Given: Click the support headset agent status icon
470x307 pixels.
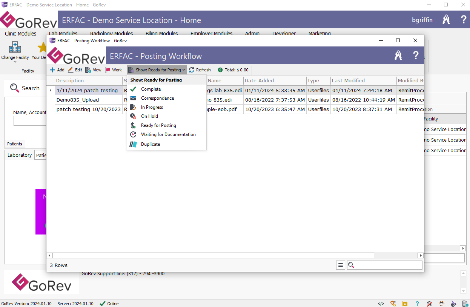Looking at the screenshot, I should (x=441, y=304).
